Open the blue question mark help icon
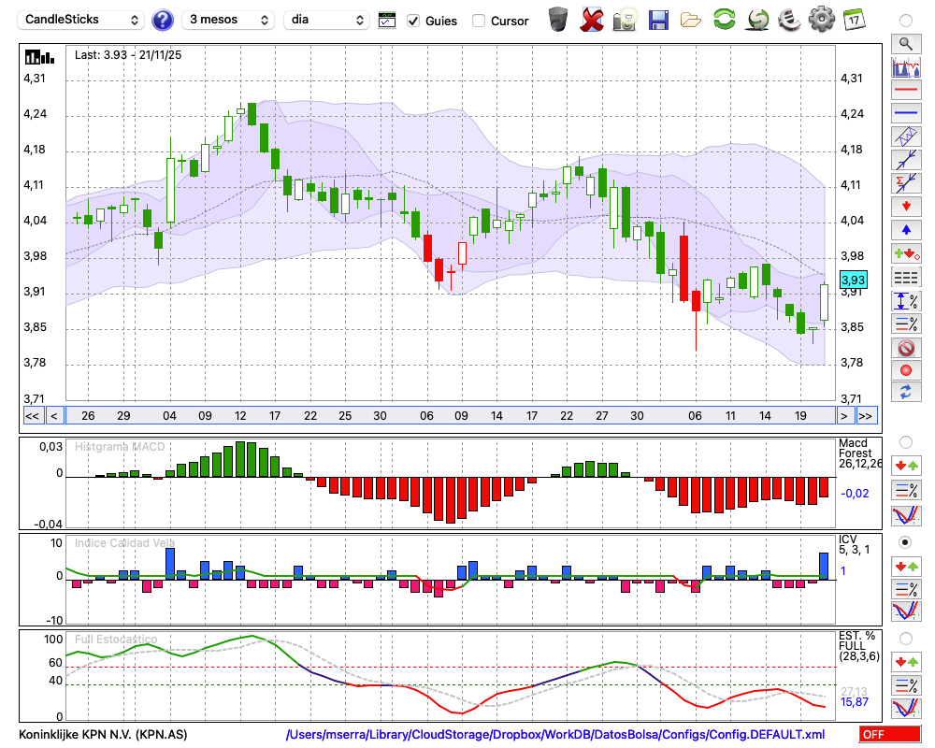The image size is (935, 748). [x=162, y=21]
